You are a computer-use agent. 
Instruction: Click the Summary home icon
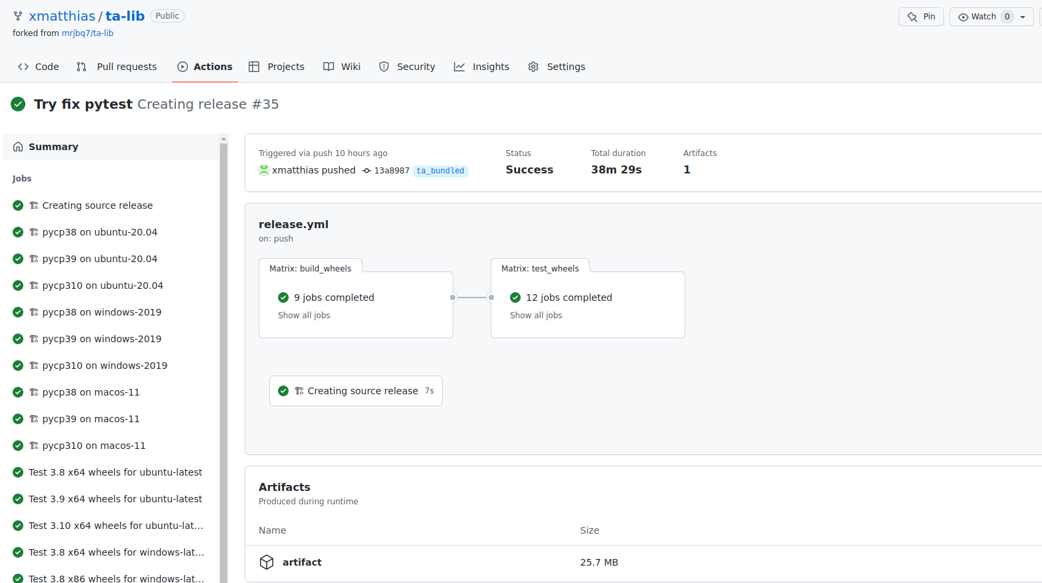(x=18, y=147)
